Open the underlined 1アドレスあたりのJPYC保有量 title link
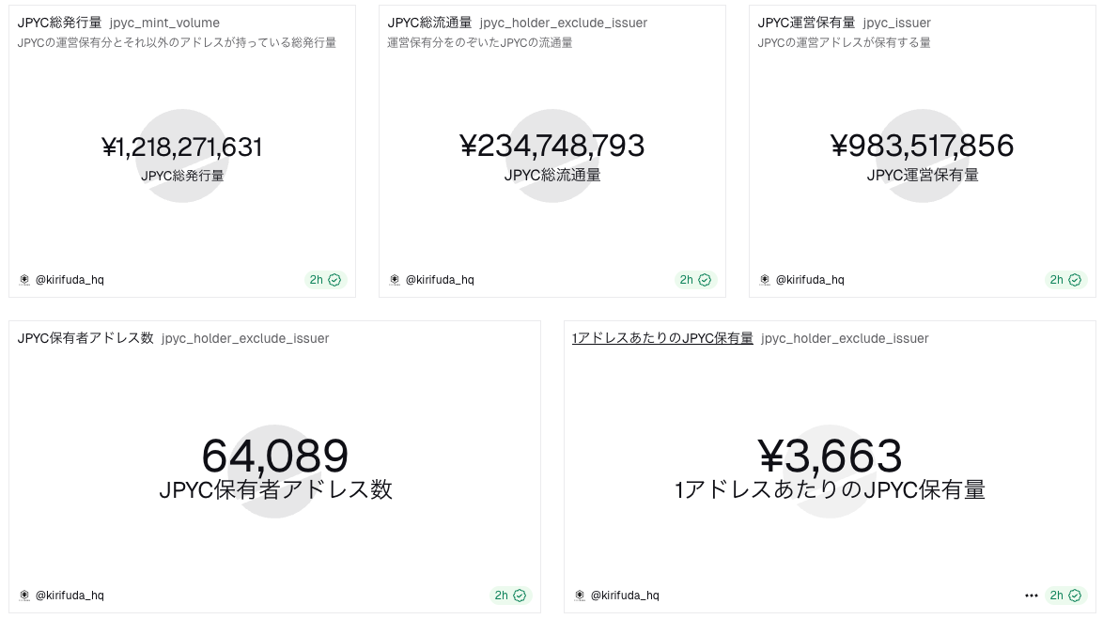Viewport: 1103px width, 619px height. pyautogui.click(x=662, y=338)
